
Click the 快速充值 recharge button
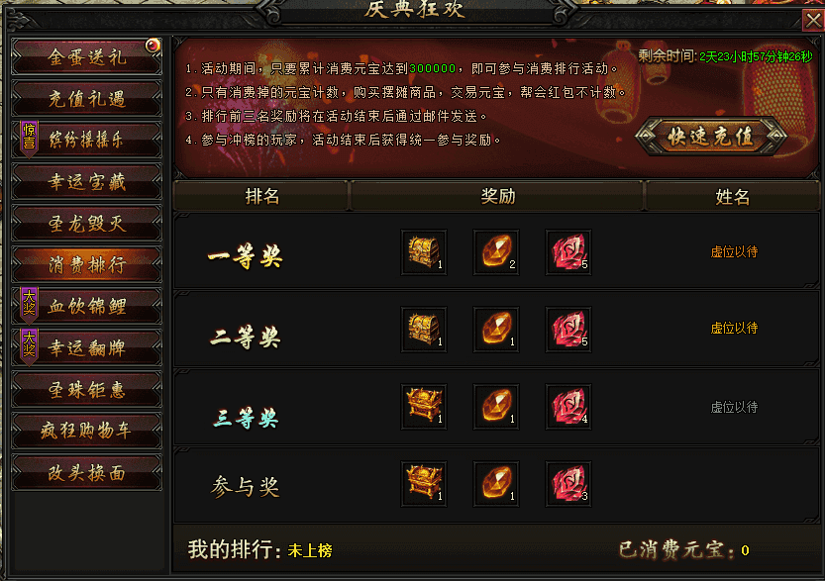[711, 137]
